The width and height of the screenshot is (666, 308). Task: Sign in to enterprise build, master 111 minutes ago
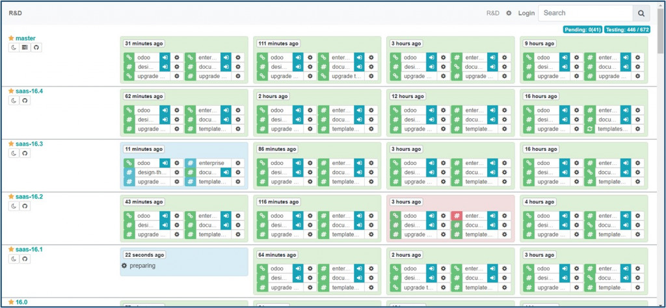point(359,57)
